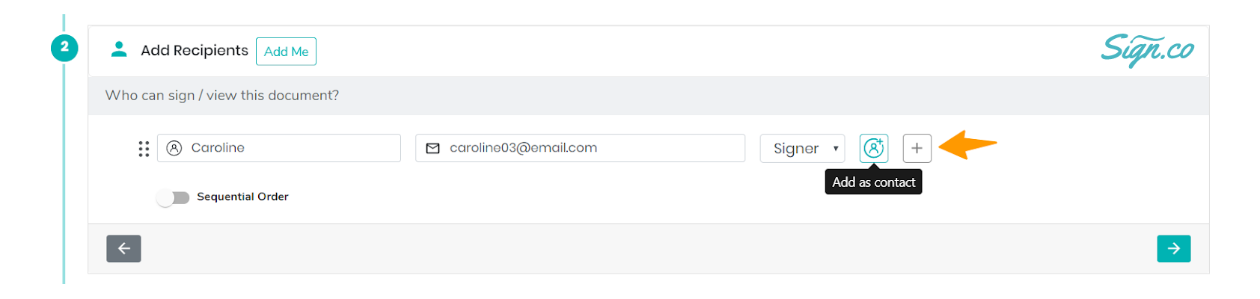
Task: Click the 'Add as contact' tooltip
Action: point(873,182)
